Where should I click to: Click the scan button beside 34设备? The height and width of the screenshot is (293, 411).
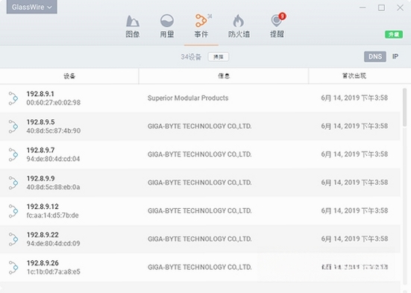[219, 57]
